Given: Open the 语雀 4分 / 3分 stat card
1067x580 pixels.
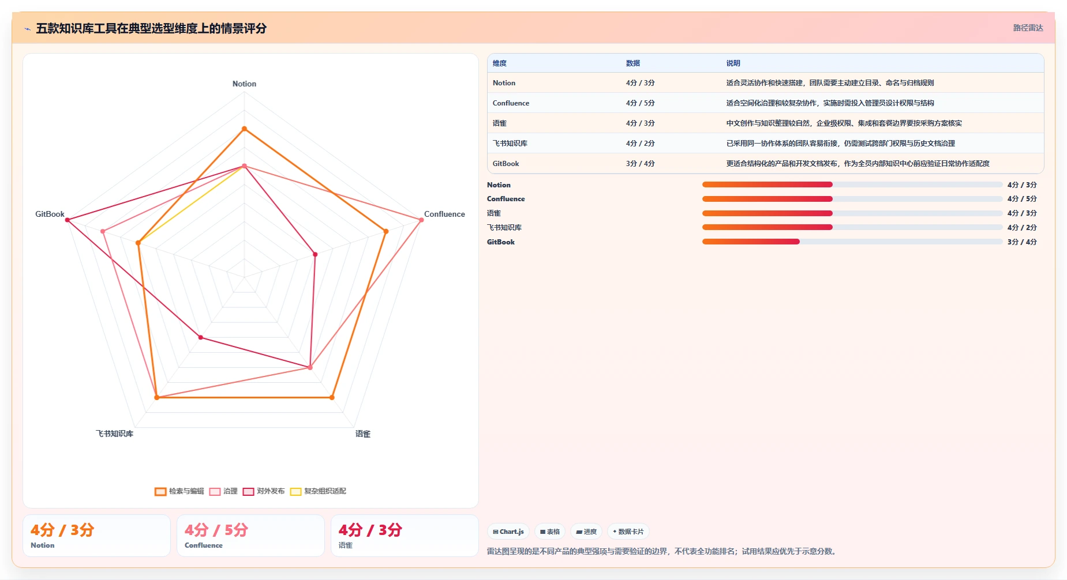Looking at the screenshot, I should tap(405, 536).
